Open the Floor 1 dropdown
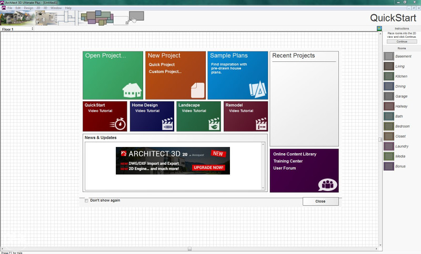The height and width of the screenshot is (254, 421). (x=17, y=29)
